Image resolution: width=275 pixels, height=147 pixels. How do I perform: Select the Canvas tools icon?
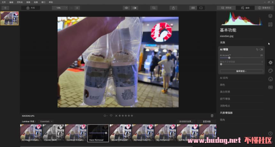click(270, 25)
